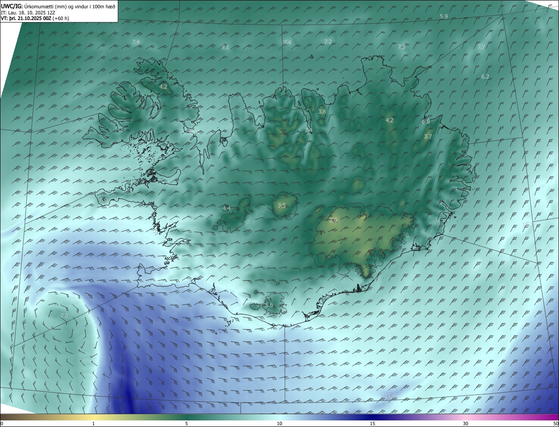The height and width of the screenshot is (427, 559).
Task: Click the faint 10.3 value label
Action: 527,224
